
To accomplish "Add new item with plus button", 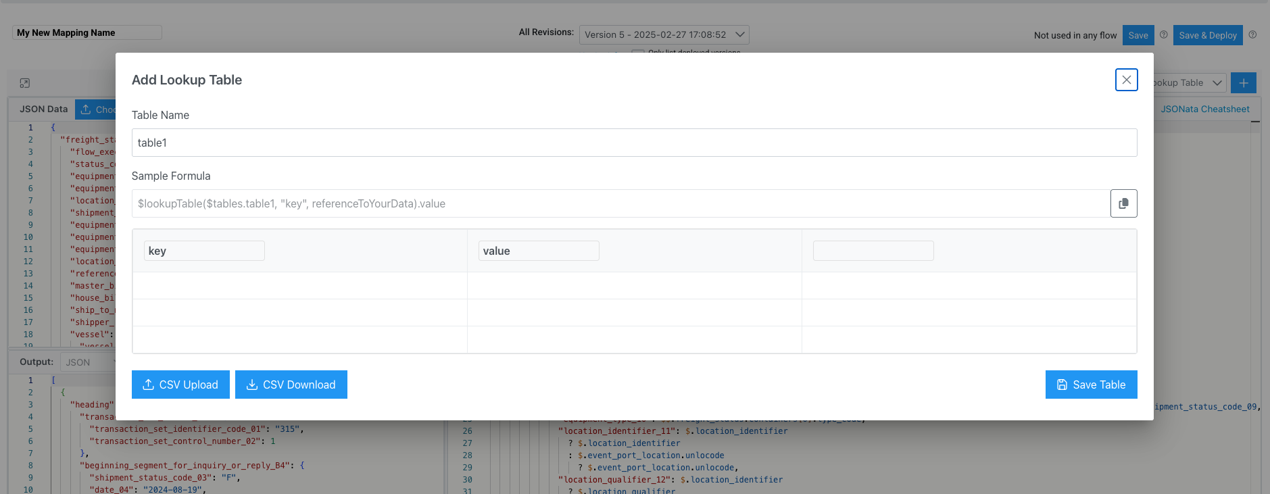I will pyautogui.click(x=1244, y=82).
